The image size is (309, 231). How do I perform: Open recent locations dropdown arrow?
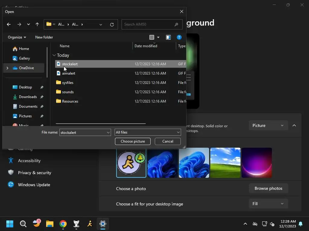pyautogui.click(x=29, y=24)
